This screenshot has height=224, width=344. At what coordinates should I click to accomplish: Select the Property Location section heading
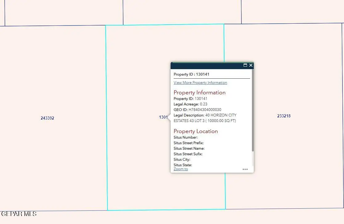pyautogui.click(x=196, y=131)
